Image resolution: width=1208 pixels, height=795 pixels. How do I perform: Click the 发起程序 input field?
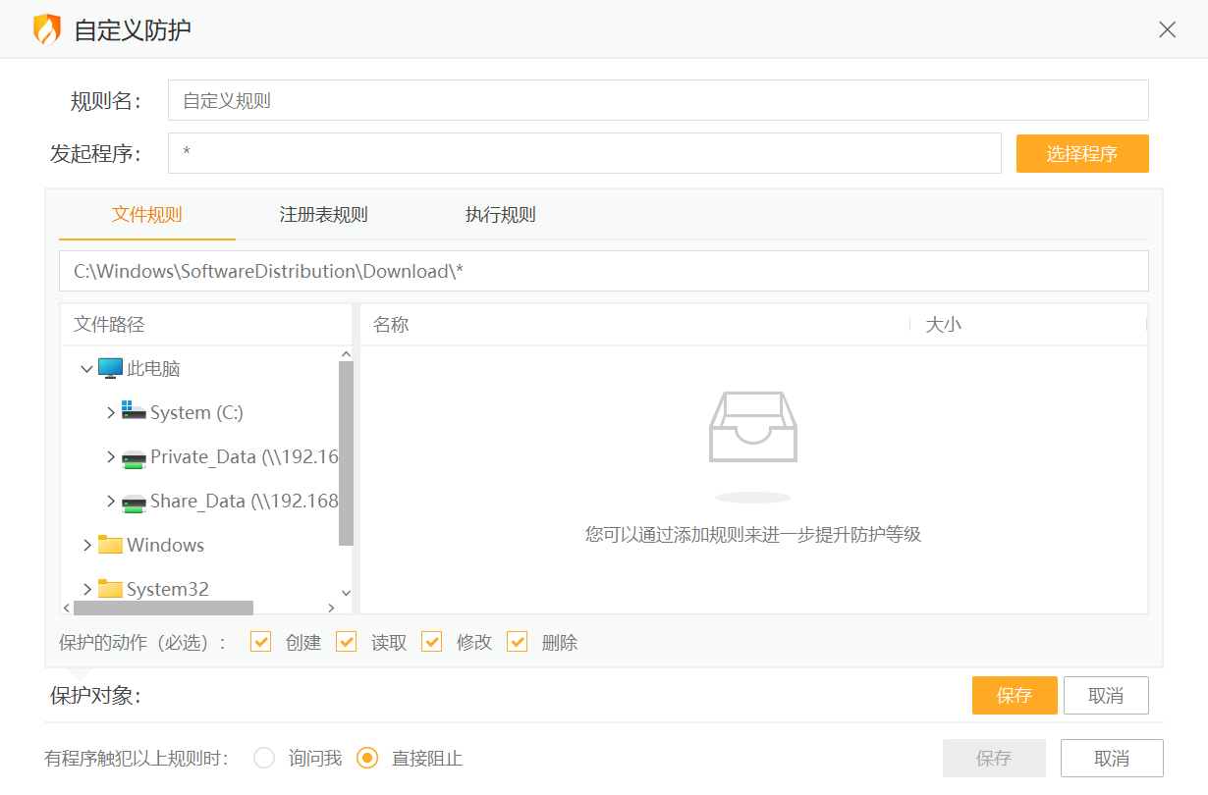point(584,153)
